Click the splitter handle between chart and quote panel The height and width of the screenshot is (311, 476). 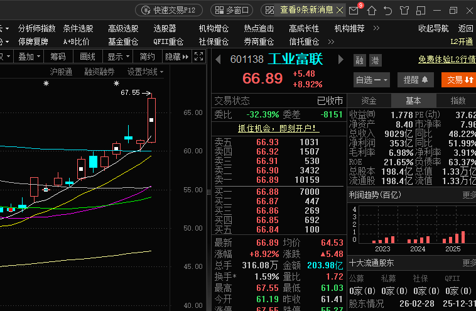[209, 192]
